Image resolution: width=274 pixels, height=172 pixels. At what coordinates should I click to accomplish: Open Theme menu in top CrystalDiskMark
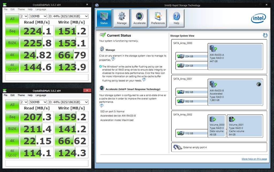pyautogui.click(x=21, y=9)
